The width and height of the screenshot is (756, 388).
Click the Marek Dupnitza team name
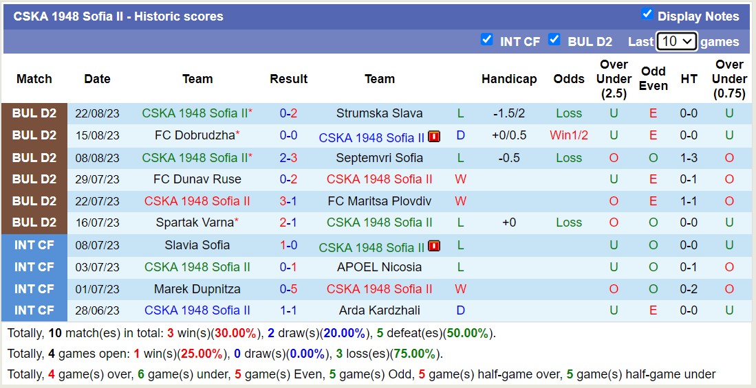coord(197,289)
